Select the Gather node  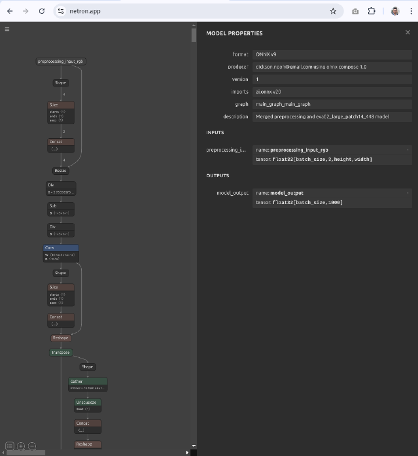coord(87,382)
